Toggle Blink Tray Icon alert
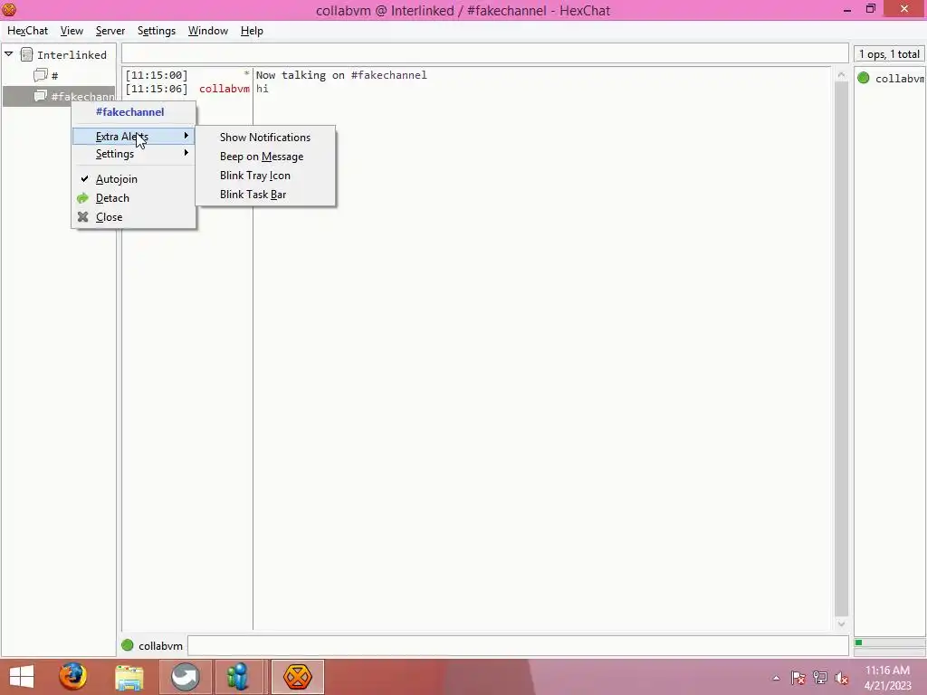 click(265, 176)
